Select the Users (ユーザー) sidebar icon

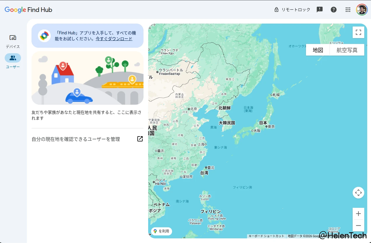click(x=13, y=58)
